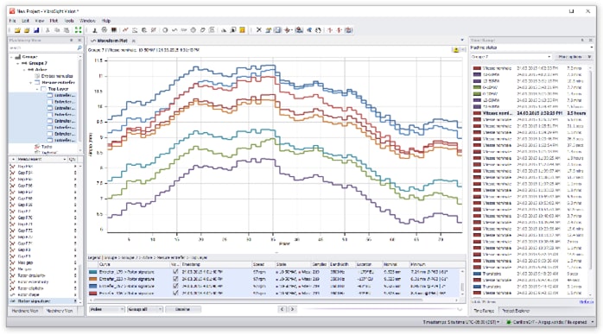This screenshot has height=335, width=603.
Task: Toggle the checkbox of the orange legend curve
Action: 175,279
